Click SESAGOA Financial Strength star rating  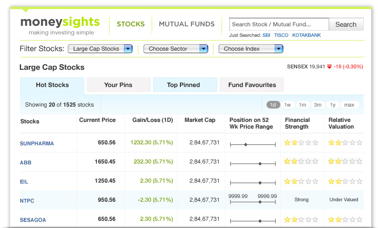tap(301, 219)
